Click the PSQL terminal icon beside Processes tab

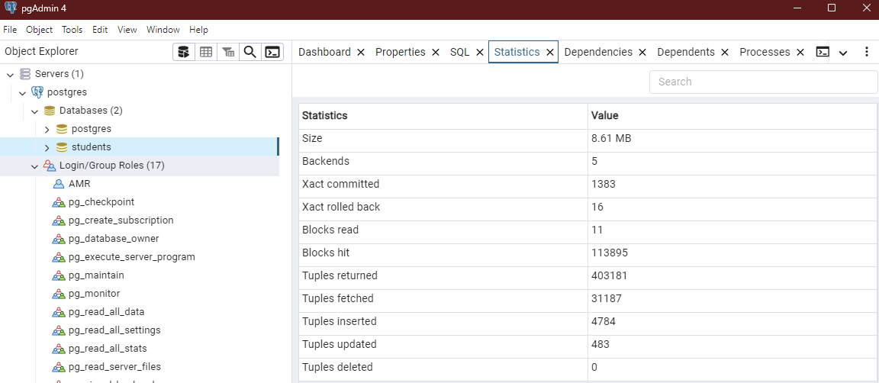click(x=823, y=52)
